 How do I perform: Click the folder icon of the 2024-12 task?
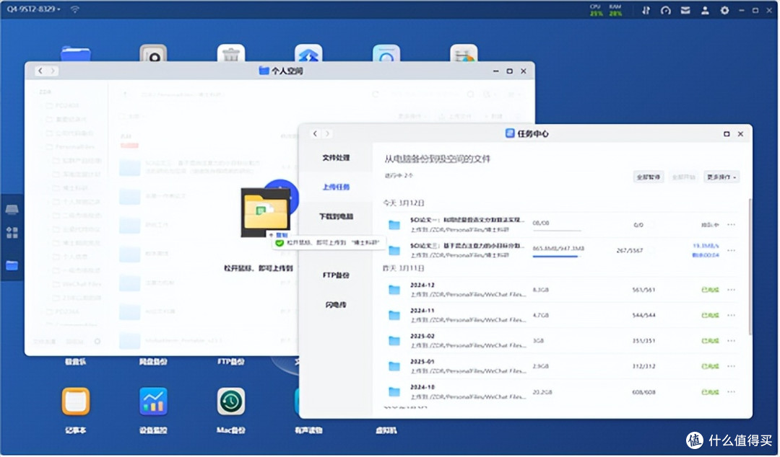(x=394, y=290)
